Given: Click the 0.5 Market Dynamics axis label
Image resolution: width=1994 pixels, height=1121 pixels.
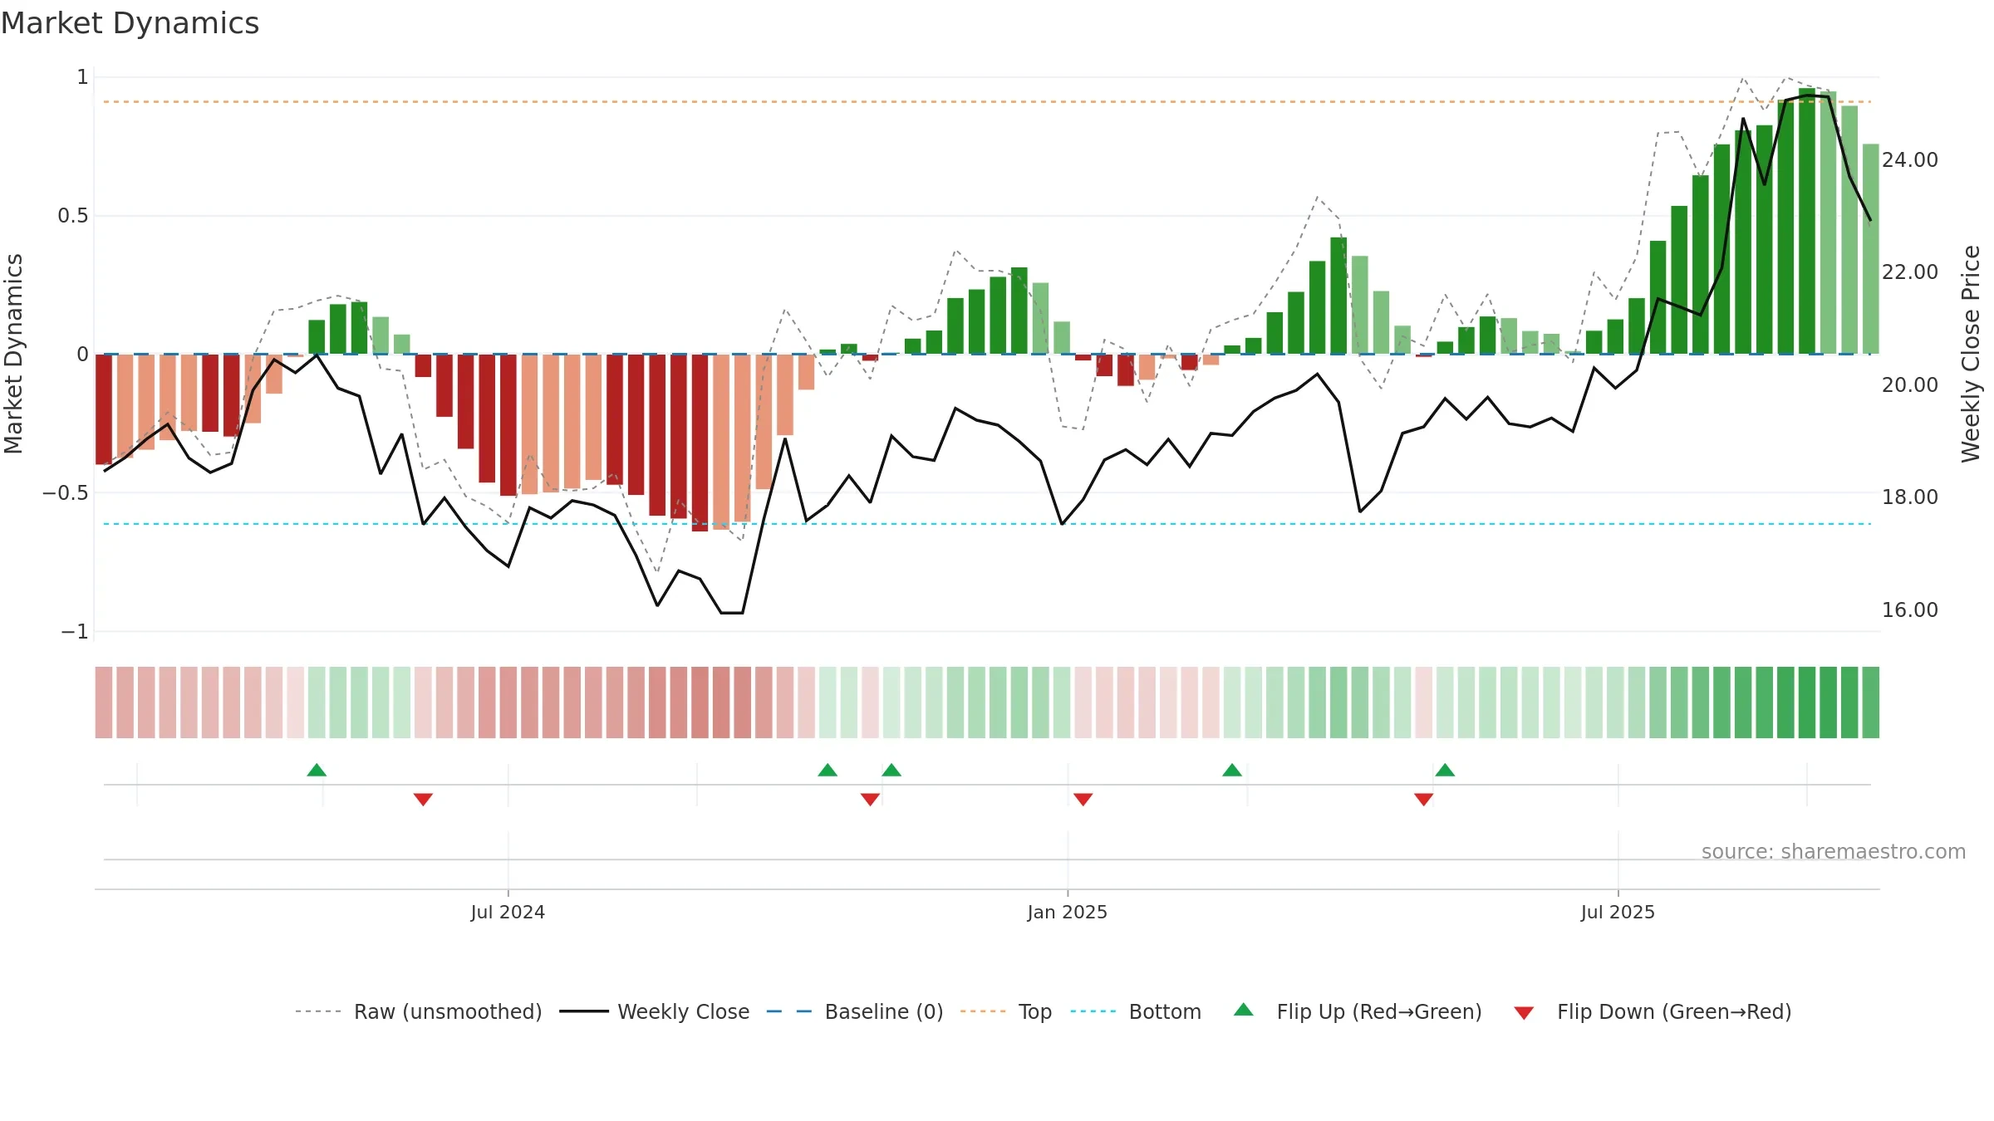Looking at the screenshot, I should (x=73, y=216).
